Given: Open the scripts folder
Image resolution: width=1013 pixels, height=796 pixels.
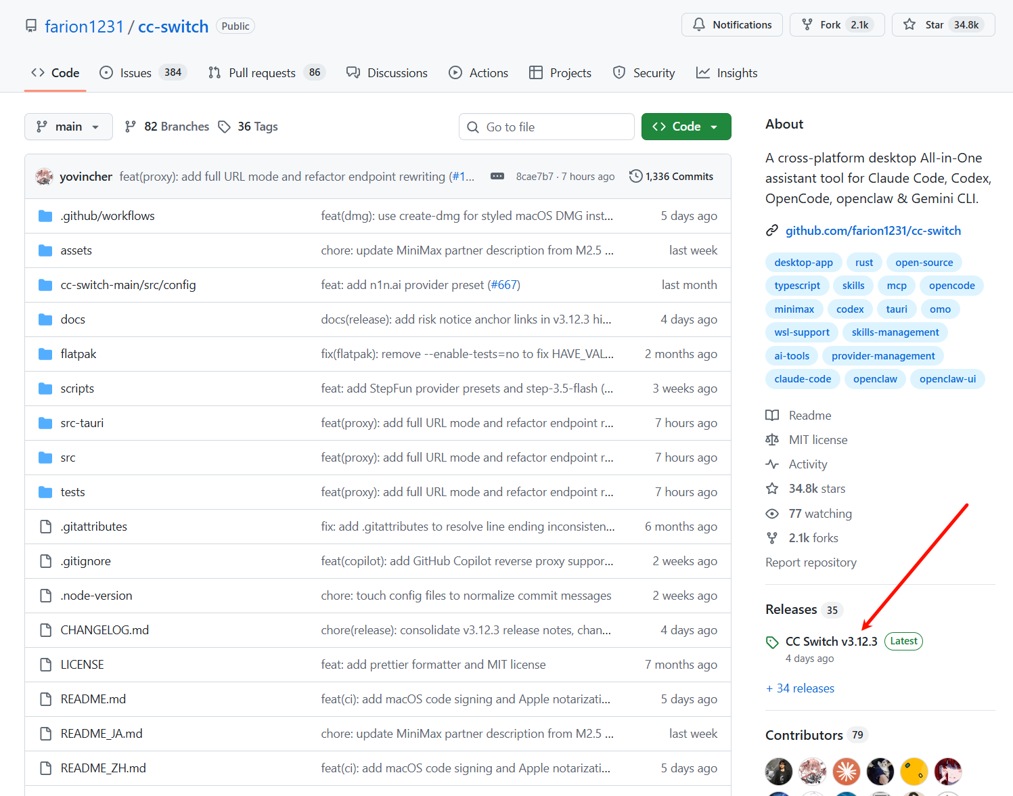Looking at the screenshot, I should 77,389.
